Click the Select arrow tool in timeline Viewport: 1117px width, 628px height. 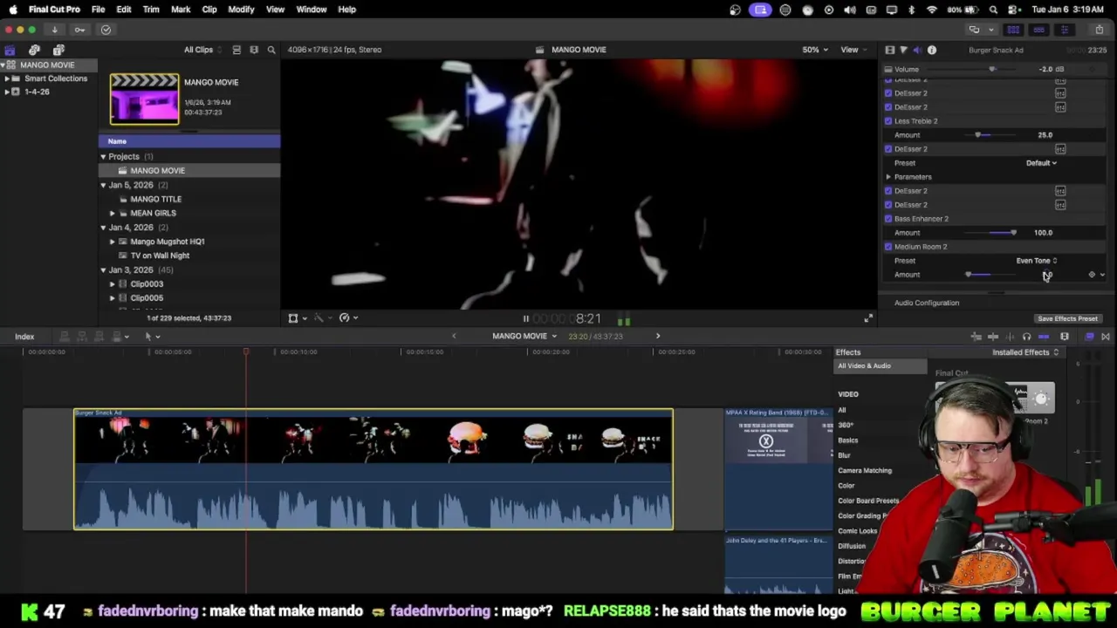pos(150,337)
